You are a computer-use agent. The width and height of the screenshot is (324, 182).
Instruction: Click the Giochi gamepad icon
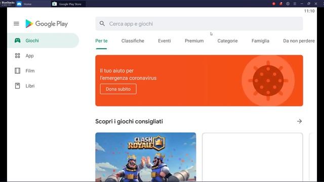coord(17,40)
